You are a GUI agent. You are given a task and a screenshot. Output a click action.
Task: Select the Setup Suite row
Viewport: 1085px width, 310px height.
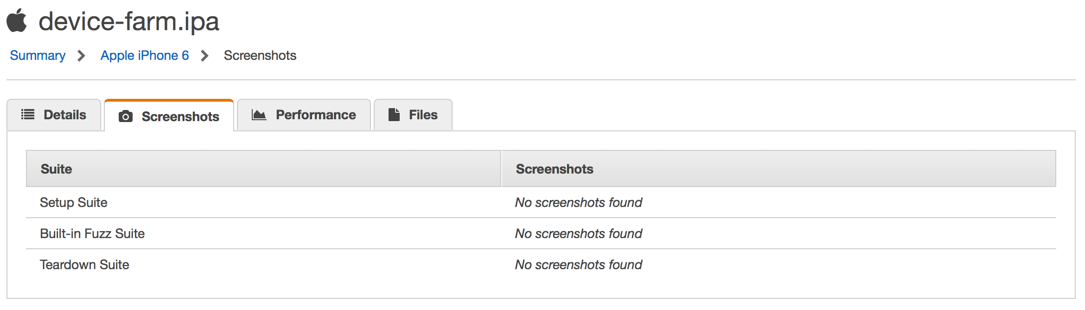click(74, 202)
